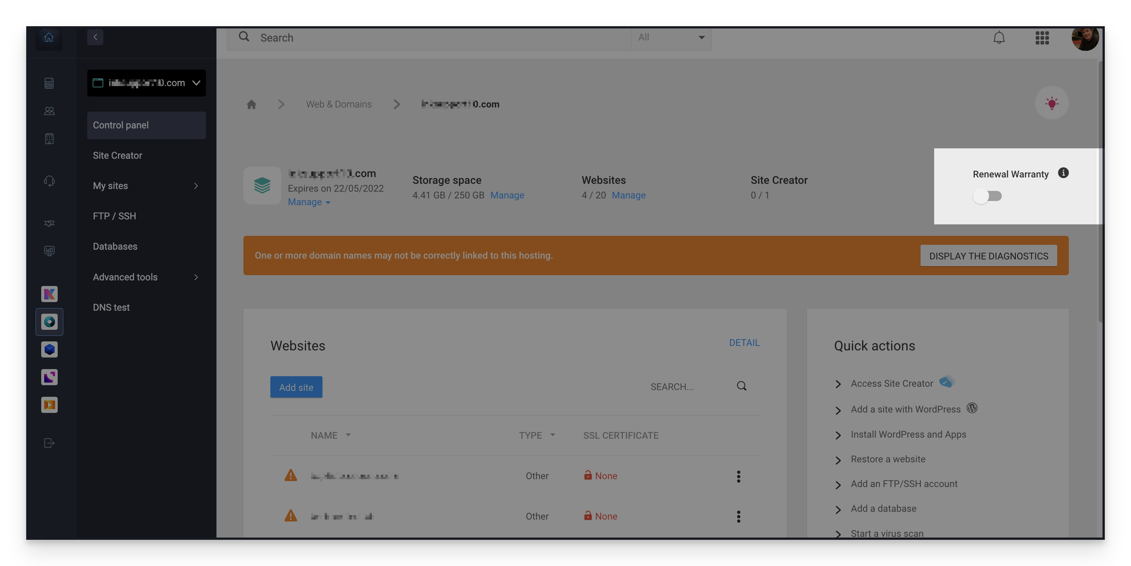
Task: Click the Add site button
Action: coord(296,387)
